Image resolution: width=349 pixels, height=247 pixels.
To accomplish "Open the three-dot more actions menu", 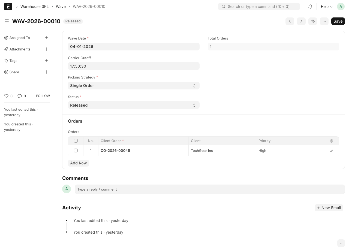I will (x=324, y=21).
